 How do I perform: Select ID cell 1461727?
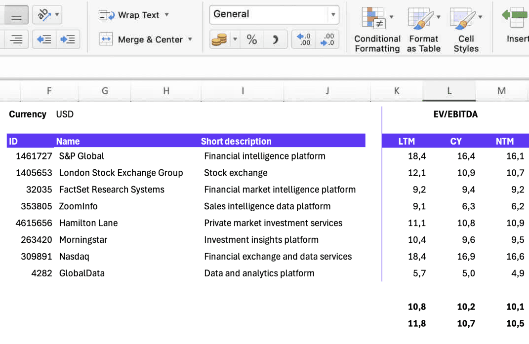(x=34, y=156)
